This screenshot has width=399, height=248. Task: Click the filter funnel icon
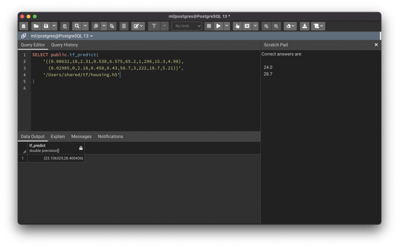tap(154, 26)
